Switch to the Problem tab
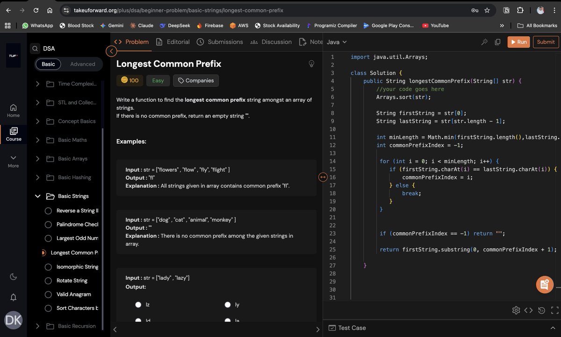Screen dimensions: 561x337 132,42
